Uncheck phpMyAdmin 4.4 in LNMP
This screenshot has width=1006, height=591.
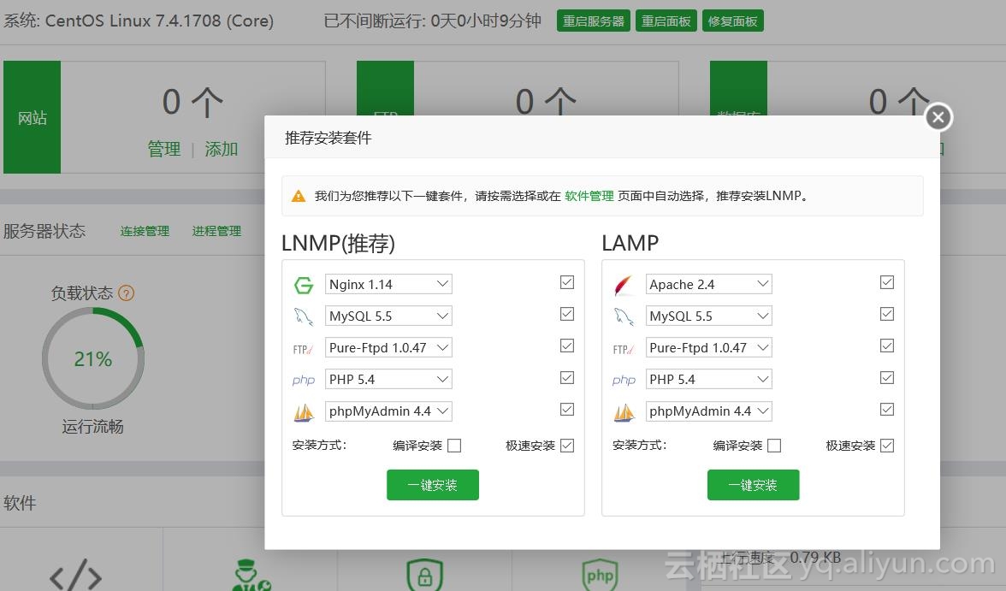tap(567, 410)
